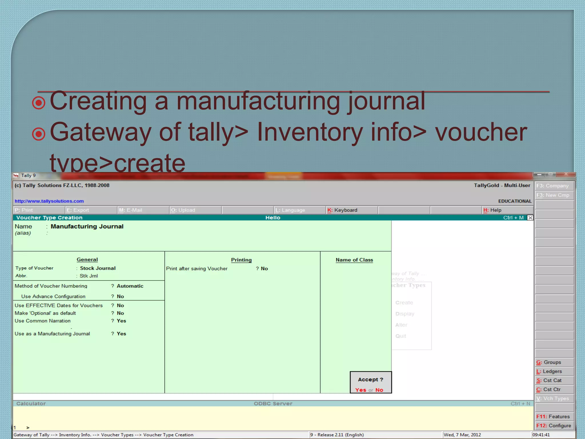Viewport: 585px width, 439px height.
Task: Click the E: Export toolbar button
Action: 91,210
